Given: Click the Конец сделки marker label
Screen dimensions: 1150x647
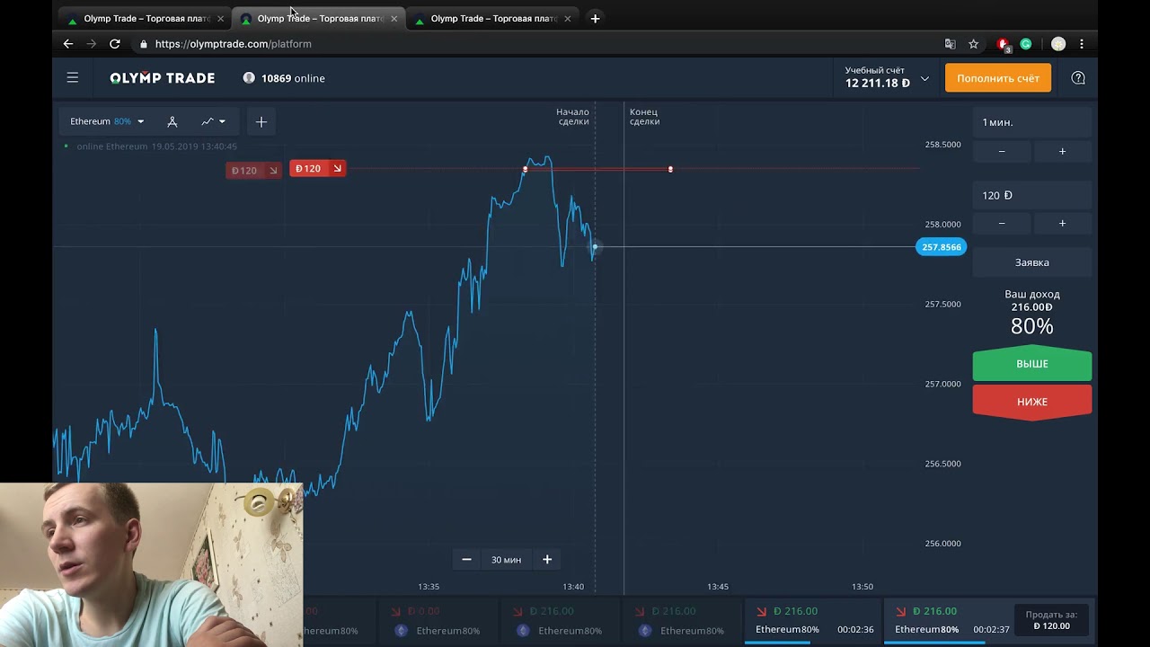Looking at the screenshot, I should point(644,117).
